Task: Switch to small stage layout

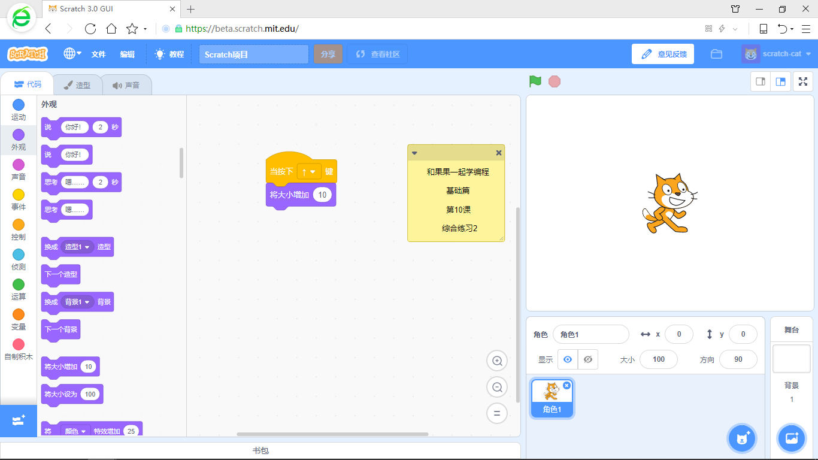Action: click(x=761, y=81)
